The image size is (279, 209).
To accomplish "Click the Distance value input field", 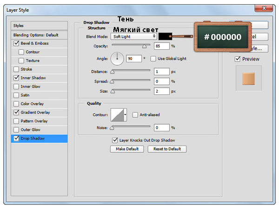I will point(162,71).
